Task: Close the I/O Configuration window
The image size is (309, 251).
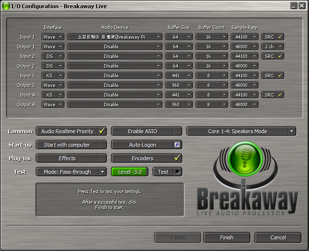Action: [302, 6]
